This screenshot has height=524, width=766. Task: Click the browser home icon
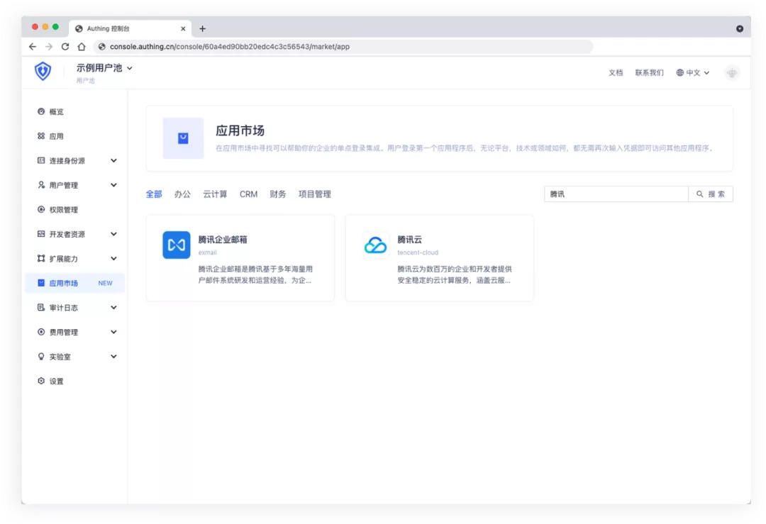coord(82,46)
